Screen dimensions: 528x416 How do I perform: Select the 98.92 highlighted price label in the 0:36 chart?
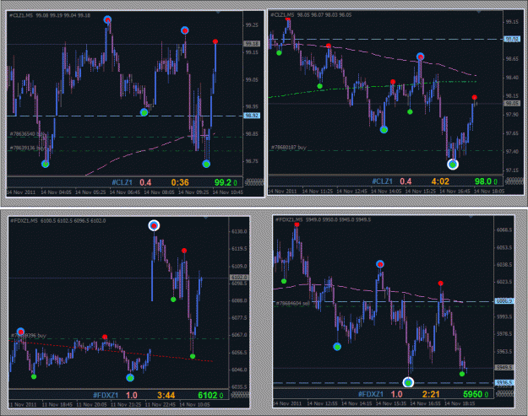pos(252,116)
